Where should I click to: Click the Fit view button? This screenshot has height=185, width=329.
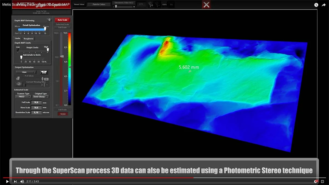171,5
